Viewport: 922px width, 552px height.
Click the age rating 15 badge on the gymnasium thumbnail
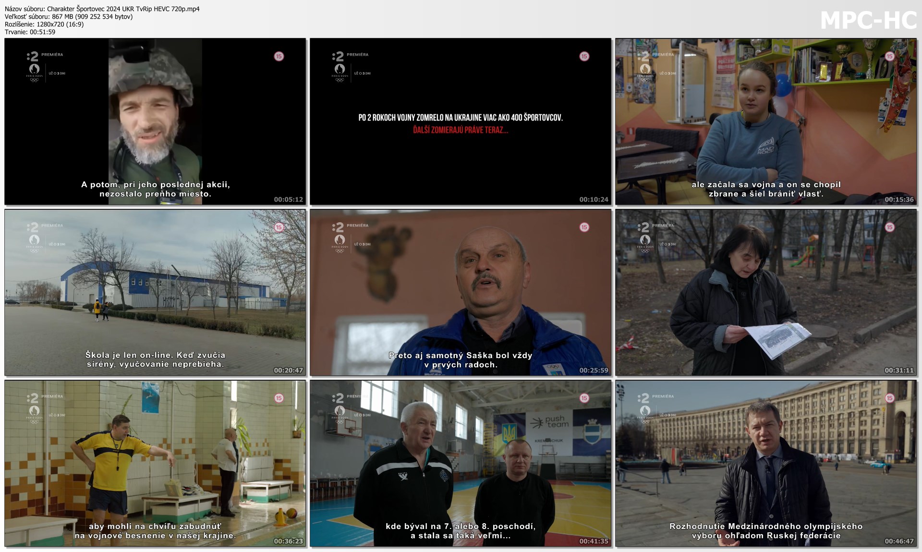pos(584,398)
